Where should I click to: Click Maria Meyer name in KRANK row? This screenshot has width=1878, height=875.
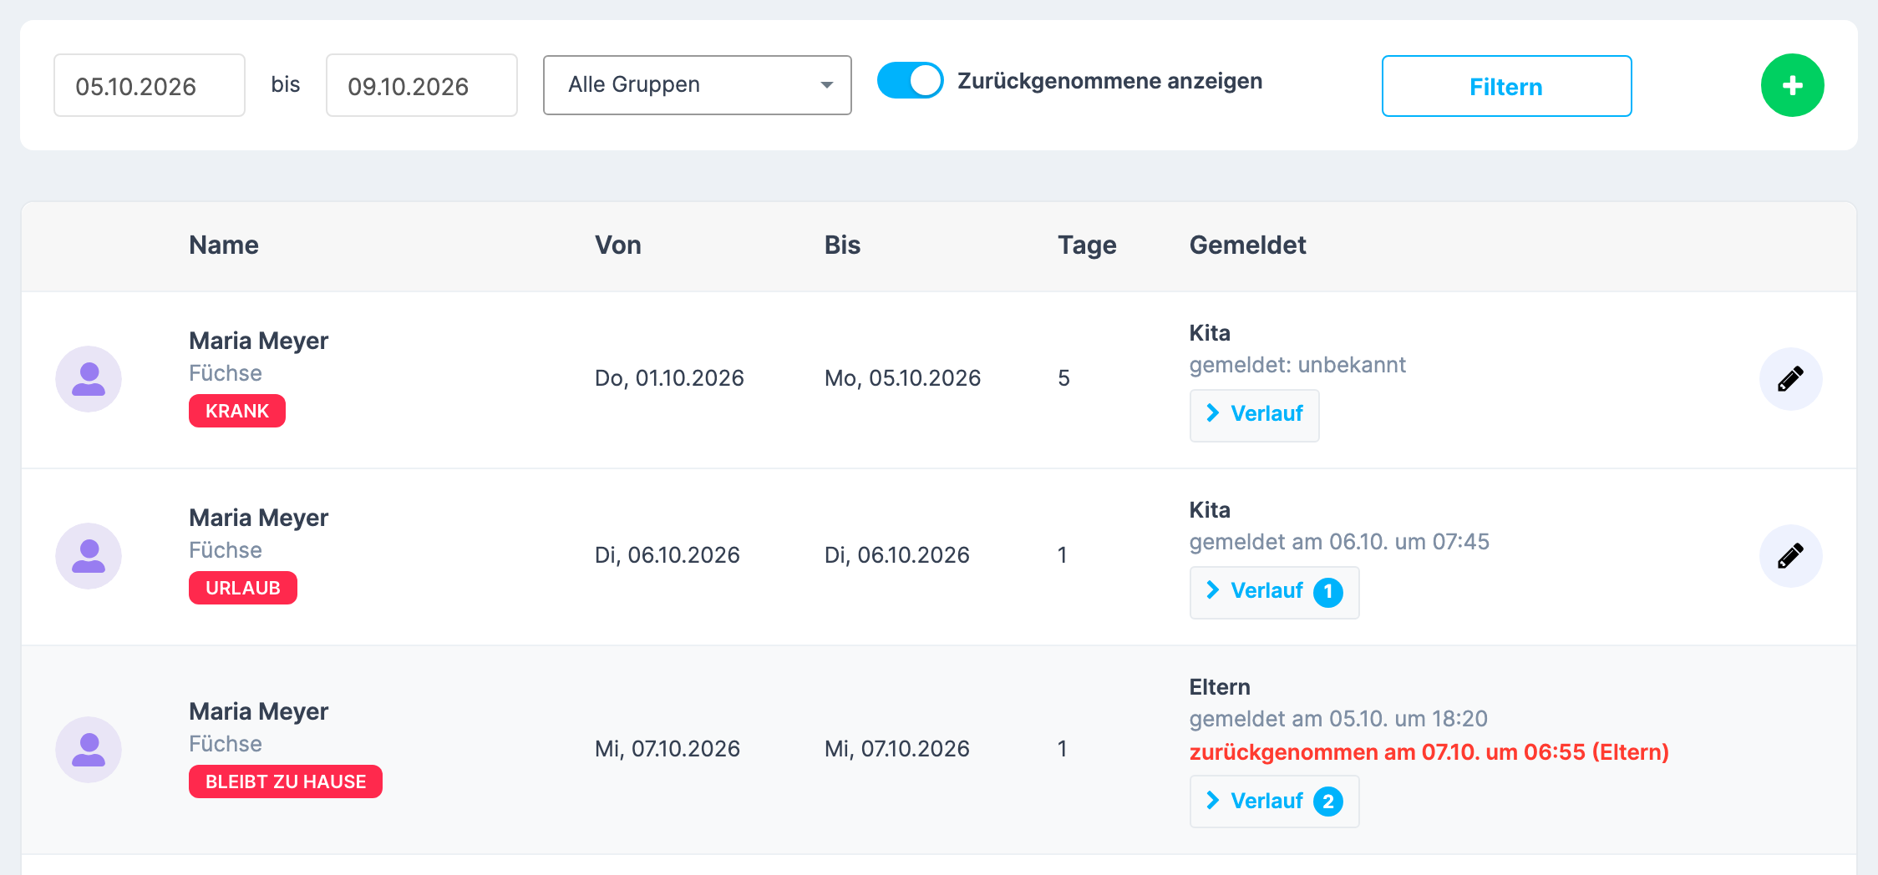258,341
